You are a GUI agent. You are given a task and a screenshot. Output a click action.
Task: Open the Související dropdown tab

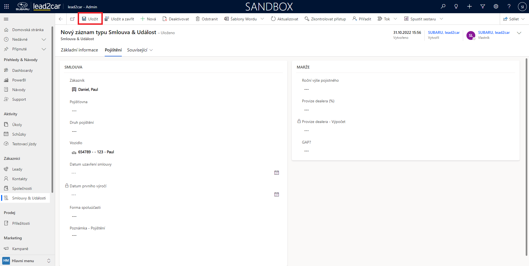pos(140,50)
